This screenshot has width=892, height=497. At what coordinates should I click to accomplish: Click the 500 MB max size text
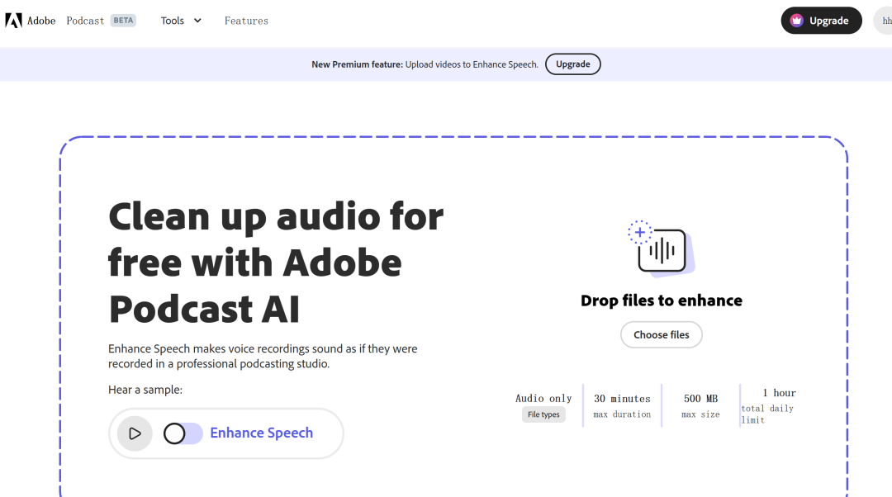point(701,406)
